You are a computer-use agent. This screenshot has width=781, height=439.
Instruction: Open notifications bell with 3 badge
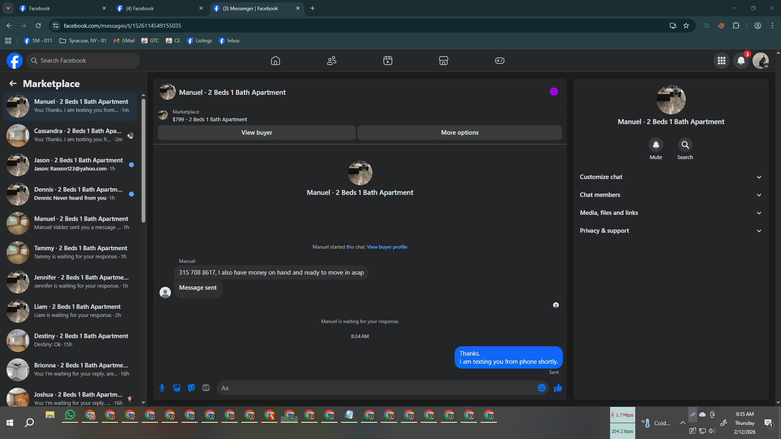(741, 61)
